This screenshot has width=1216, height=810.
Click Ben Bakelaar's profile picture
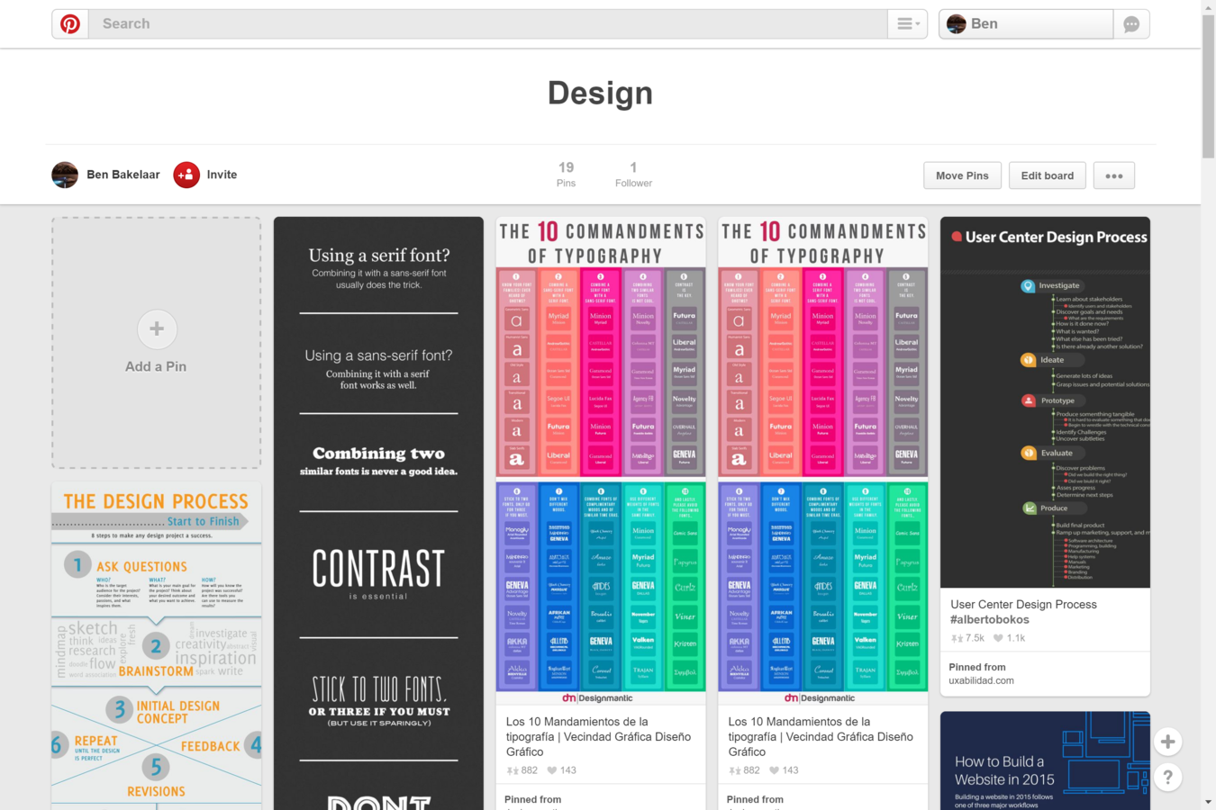click(x=65, y=175)
